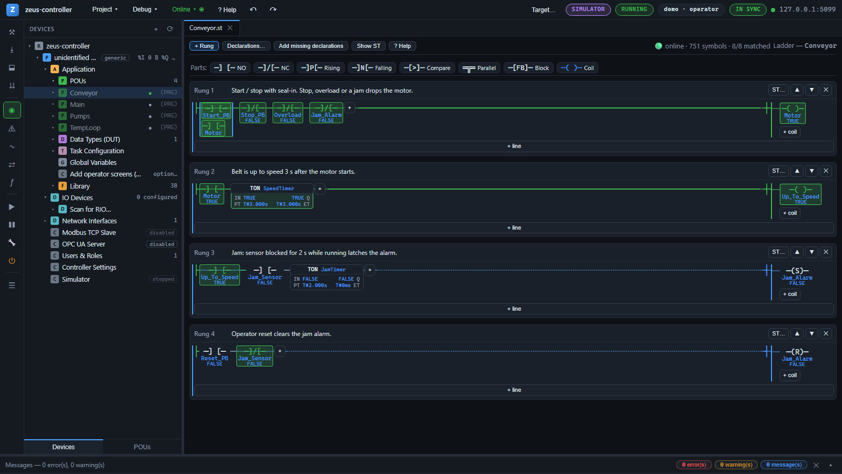Toggle the Reset_PB contact in Rung 4

tap(215, 356)
